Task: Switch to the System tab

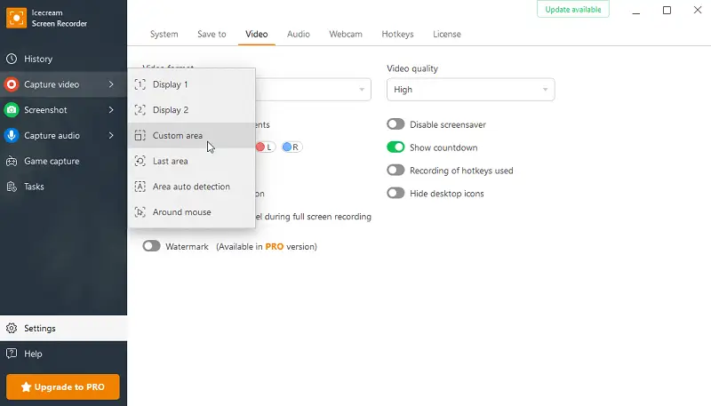Action: click(x=164, y=34)
